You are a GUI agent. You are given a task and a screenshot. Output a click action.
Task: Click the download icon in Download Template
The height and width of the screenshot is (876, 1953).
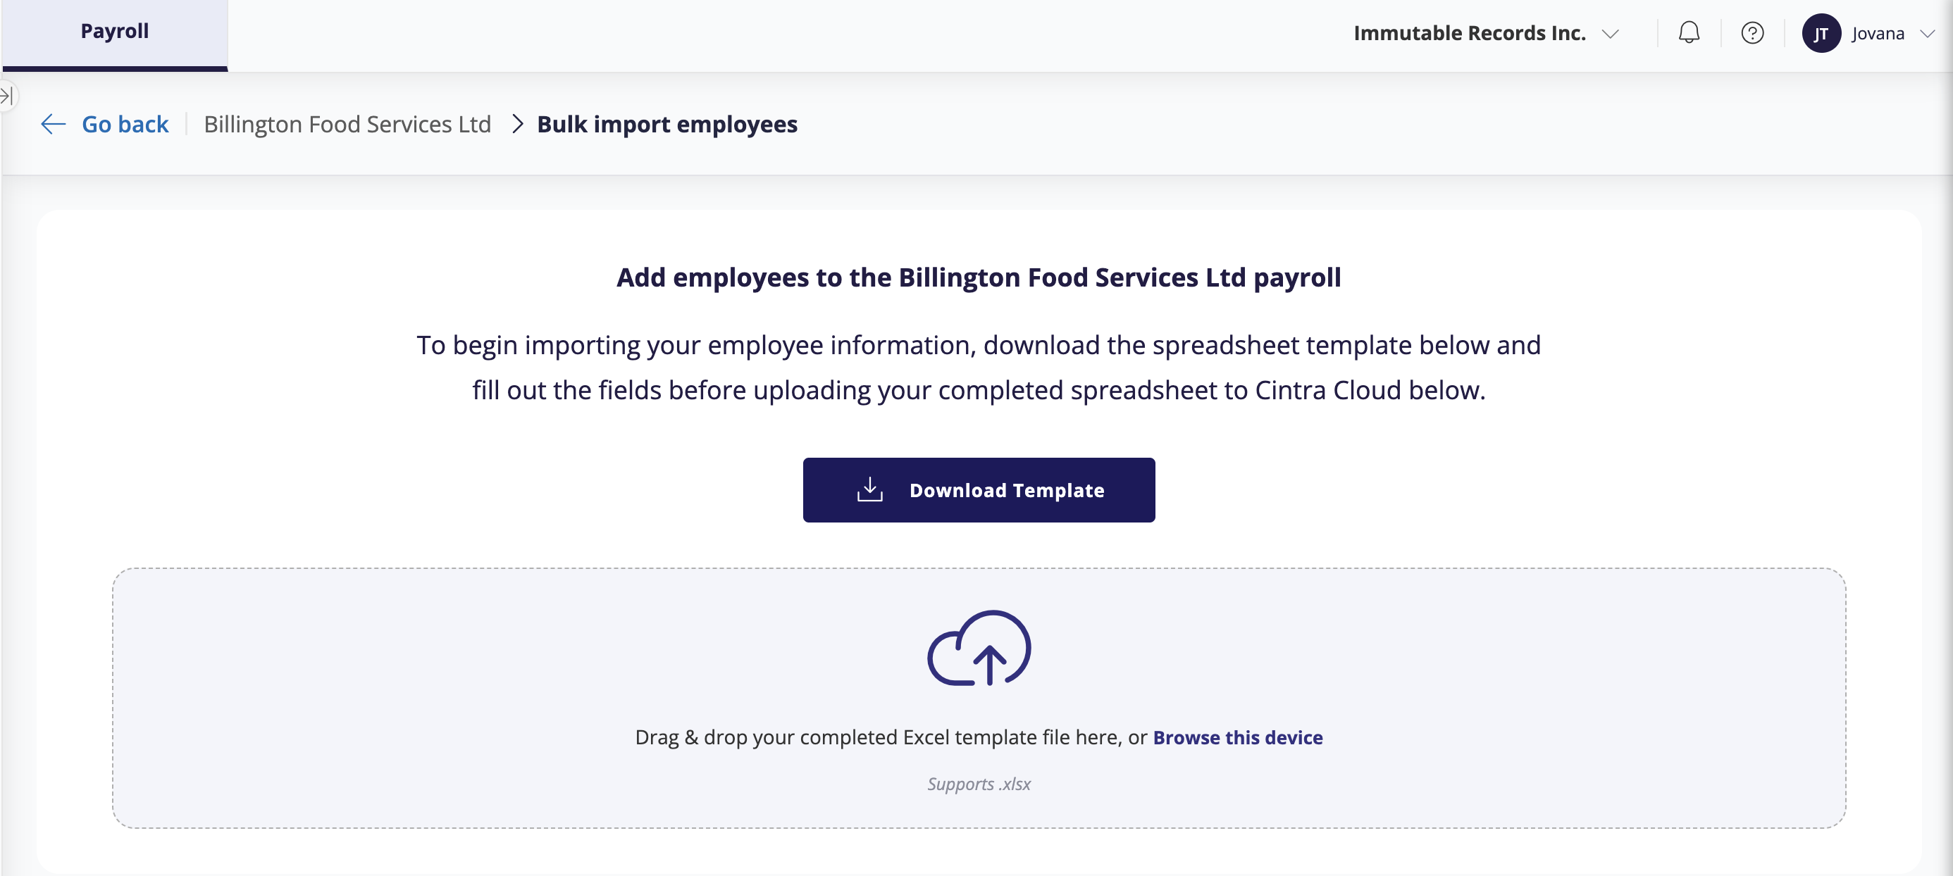(869, 490)
